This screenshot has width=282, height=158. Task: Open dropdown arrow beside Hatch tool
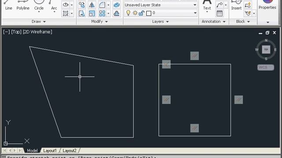(x=72, y=14)
